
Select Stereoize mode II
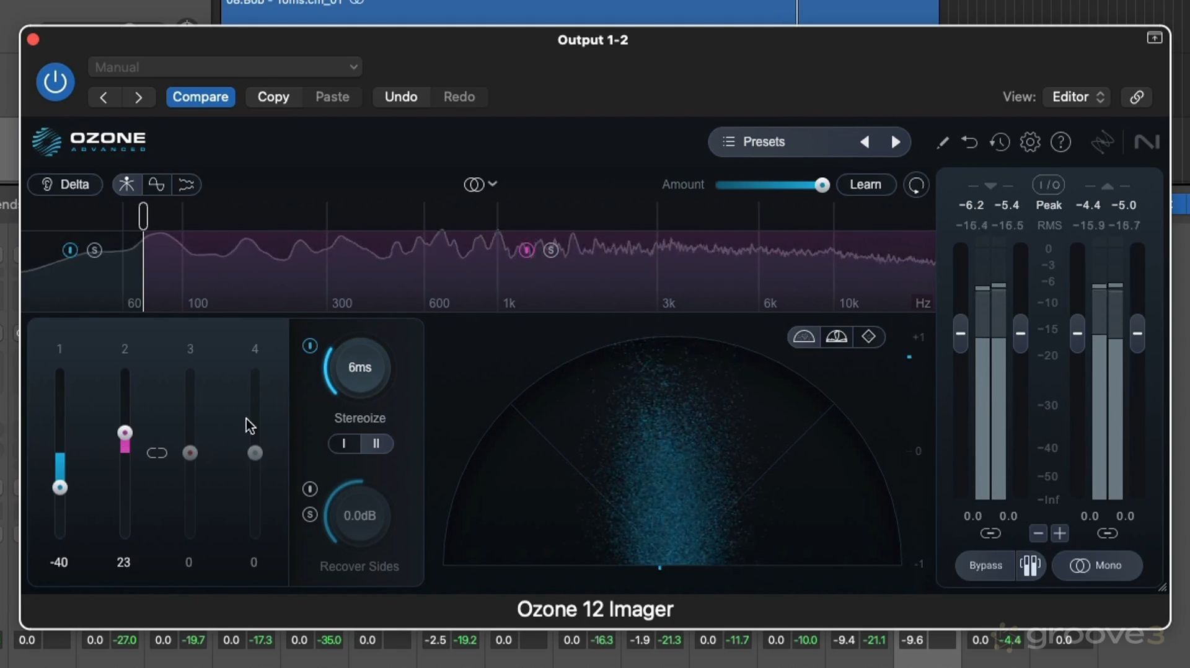(376, 444)
